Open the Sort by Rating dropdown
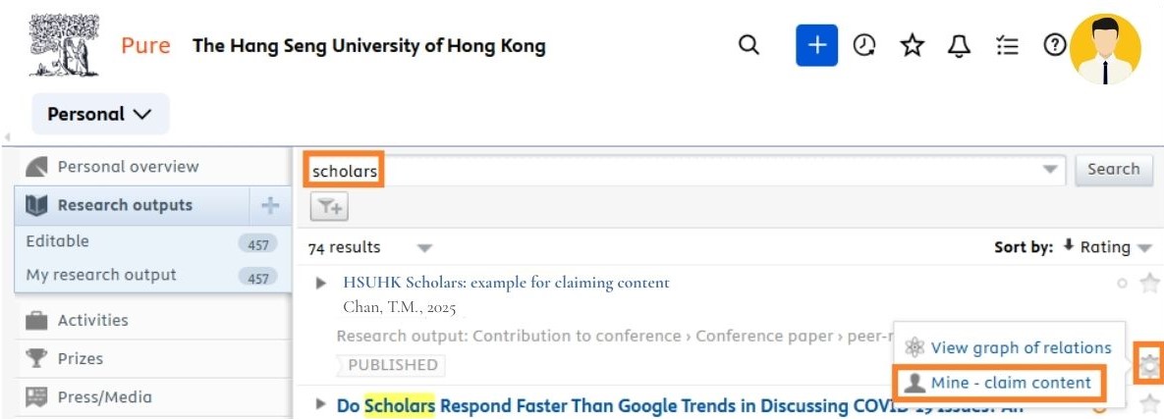Viewport: 1164px width, 419px height. 1106,247
